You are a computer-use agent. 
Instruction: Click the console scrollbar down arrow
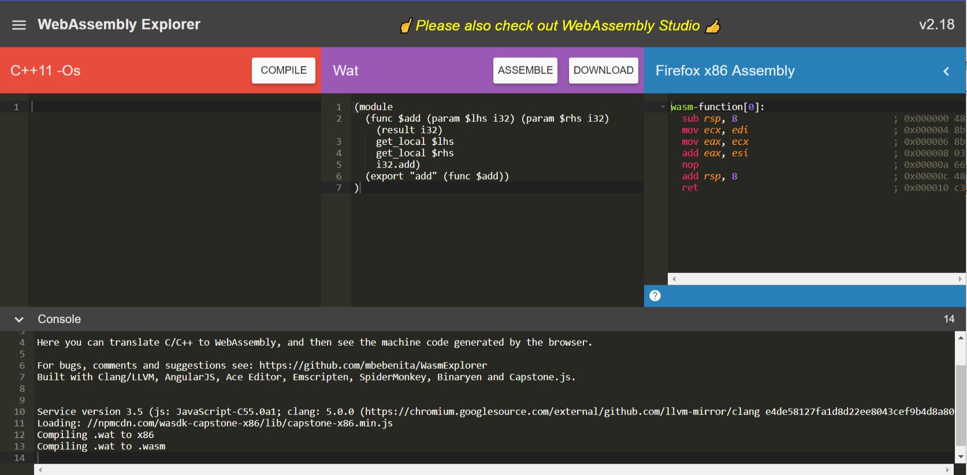tap(961, 457)
